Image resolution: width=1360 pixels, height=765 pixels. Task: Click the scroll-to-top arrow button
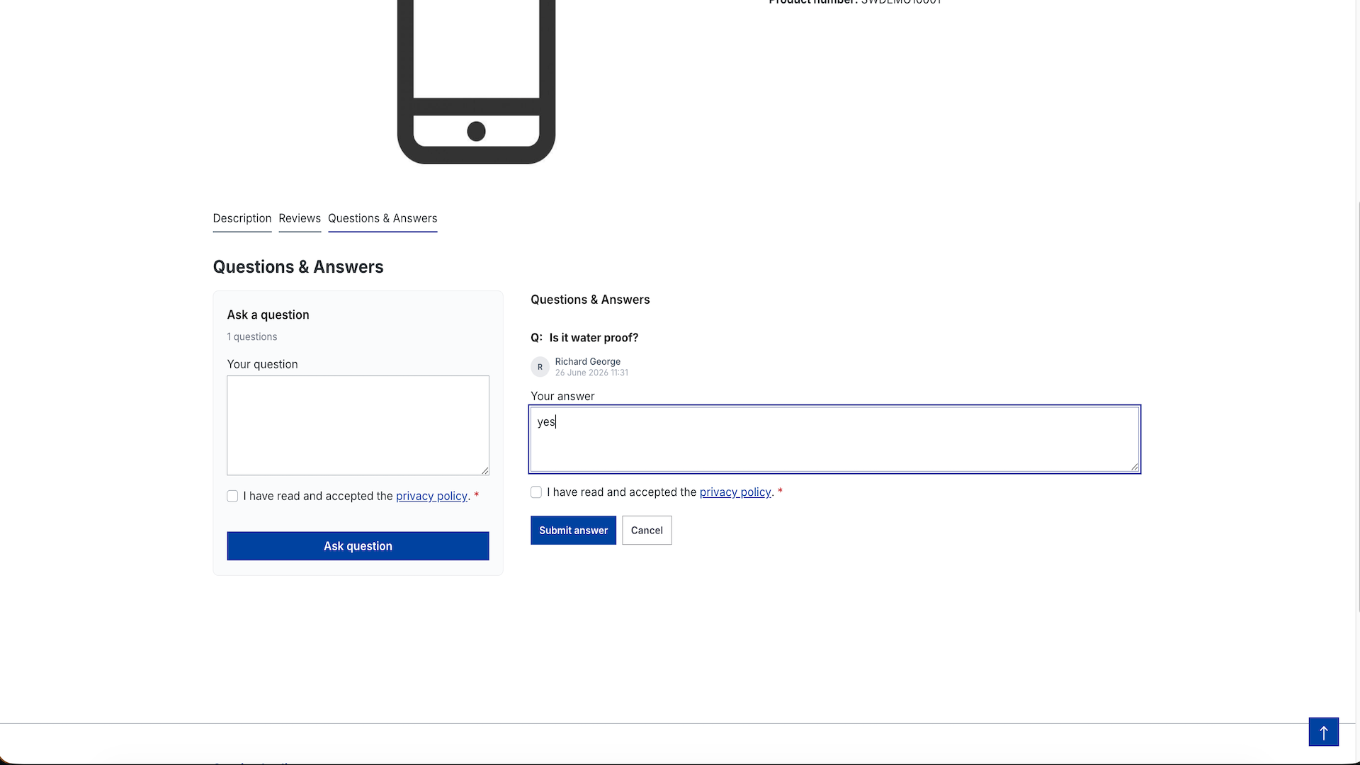pos(1323,732)
